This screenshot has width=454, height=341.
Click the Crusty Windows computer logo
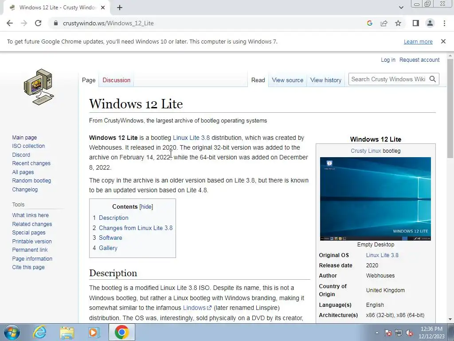pyautogui.click(x=39, y=87)
